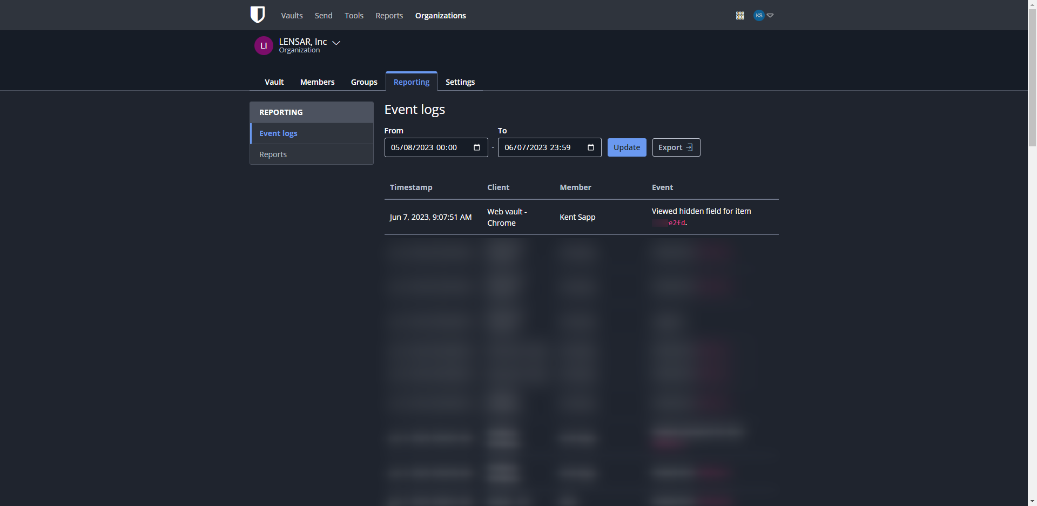Screen dimensions: 1037x506
Task: Click the KS account avatar icon
Action: click(x=759, y=15)
